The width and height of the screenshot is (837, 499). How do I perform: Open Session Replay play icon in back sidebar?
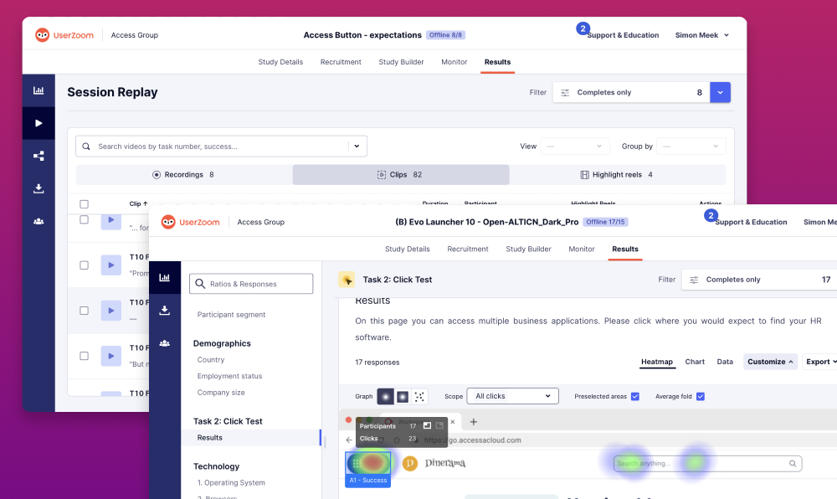coord(39,123)
